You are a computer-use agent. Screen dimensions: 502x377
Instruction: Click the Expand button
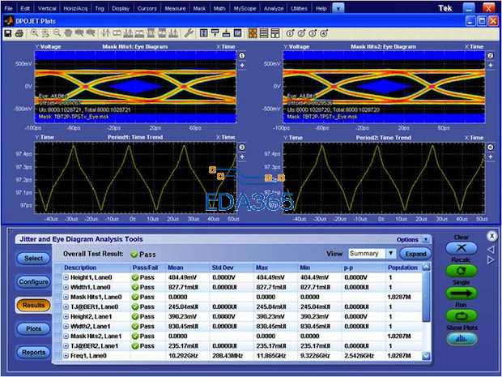415,254
